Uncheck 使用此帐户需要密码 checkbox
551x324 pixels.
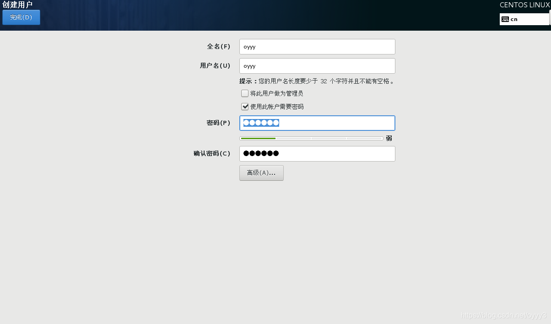[245, 107]
